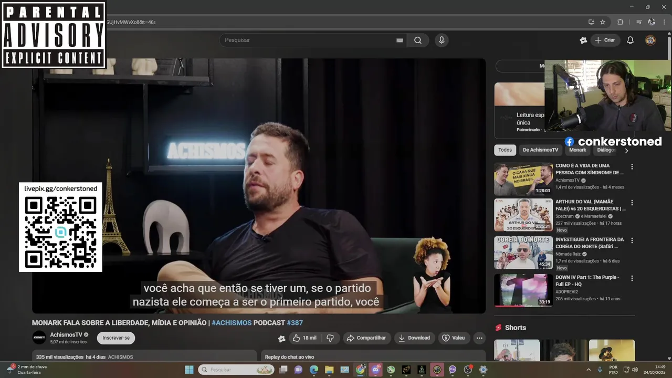The width and height of the screenshot is (672, 378).
Task: Open more actions menu below video
Action: tap(479, 338)
